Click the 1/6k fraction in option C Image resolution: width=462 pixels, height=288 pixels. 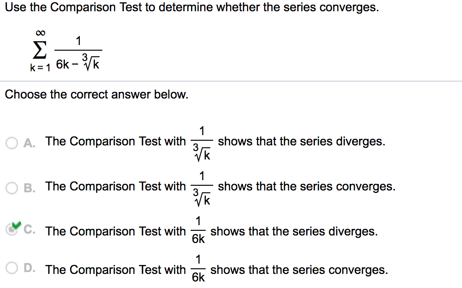click(x=199, y=231)
